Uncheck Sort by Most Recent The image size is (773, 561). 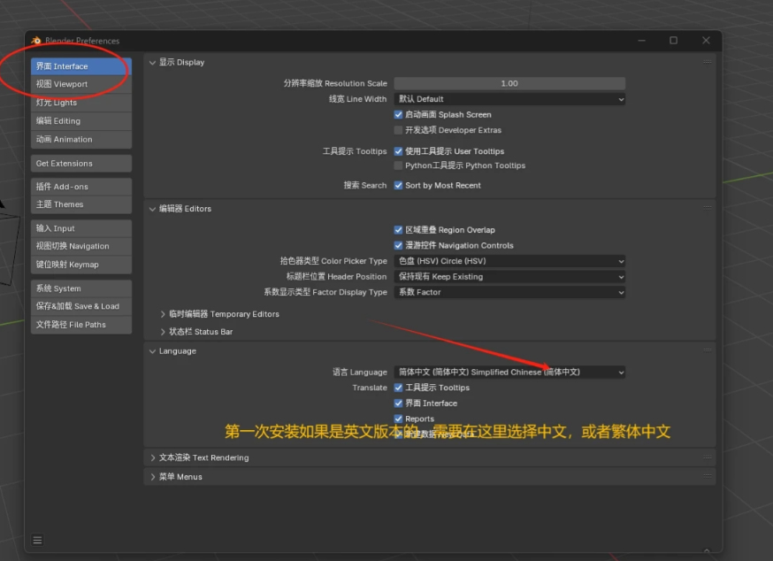(x=398, y=186)
